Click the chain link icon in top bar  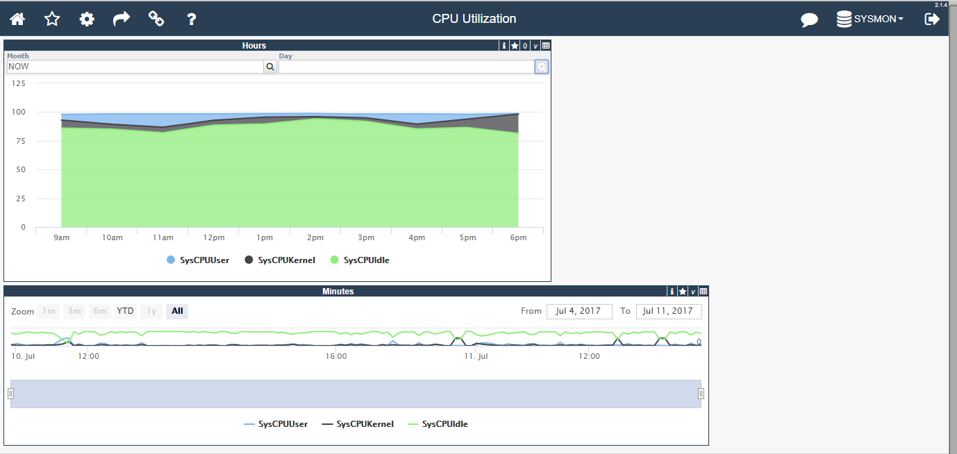[156, 19]
